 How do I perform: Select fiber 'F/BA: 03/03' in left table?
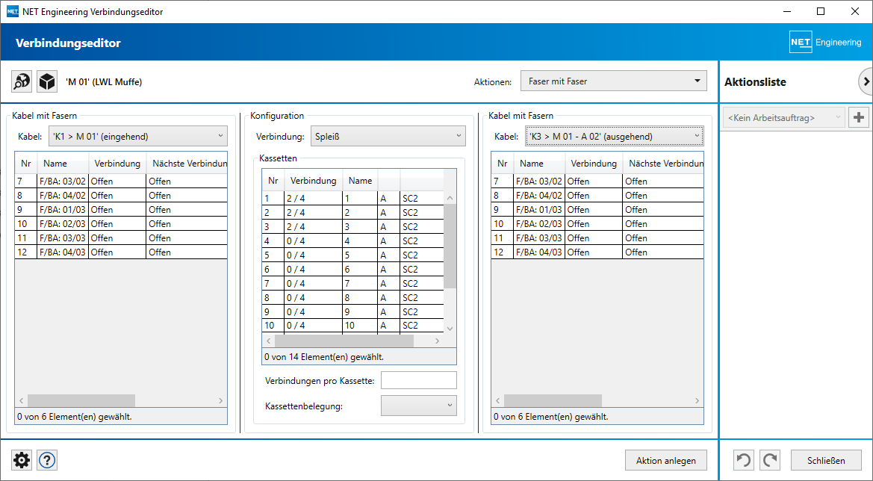(121, 238)
